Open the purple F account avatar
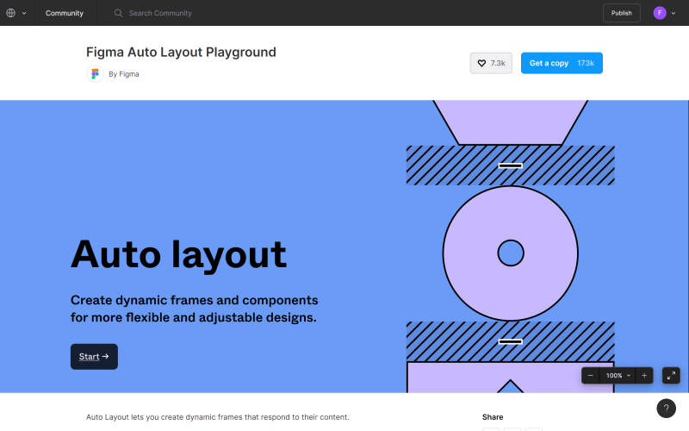The width and height of the screenshot is (689, 431). (x=660, y=13)
